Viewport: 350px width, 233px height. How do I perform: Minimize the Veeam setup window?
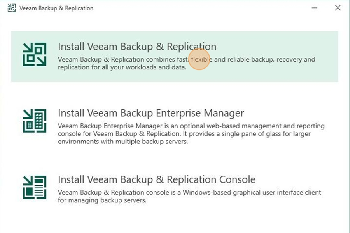(x=315, y=8)
